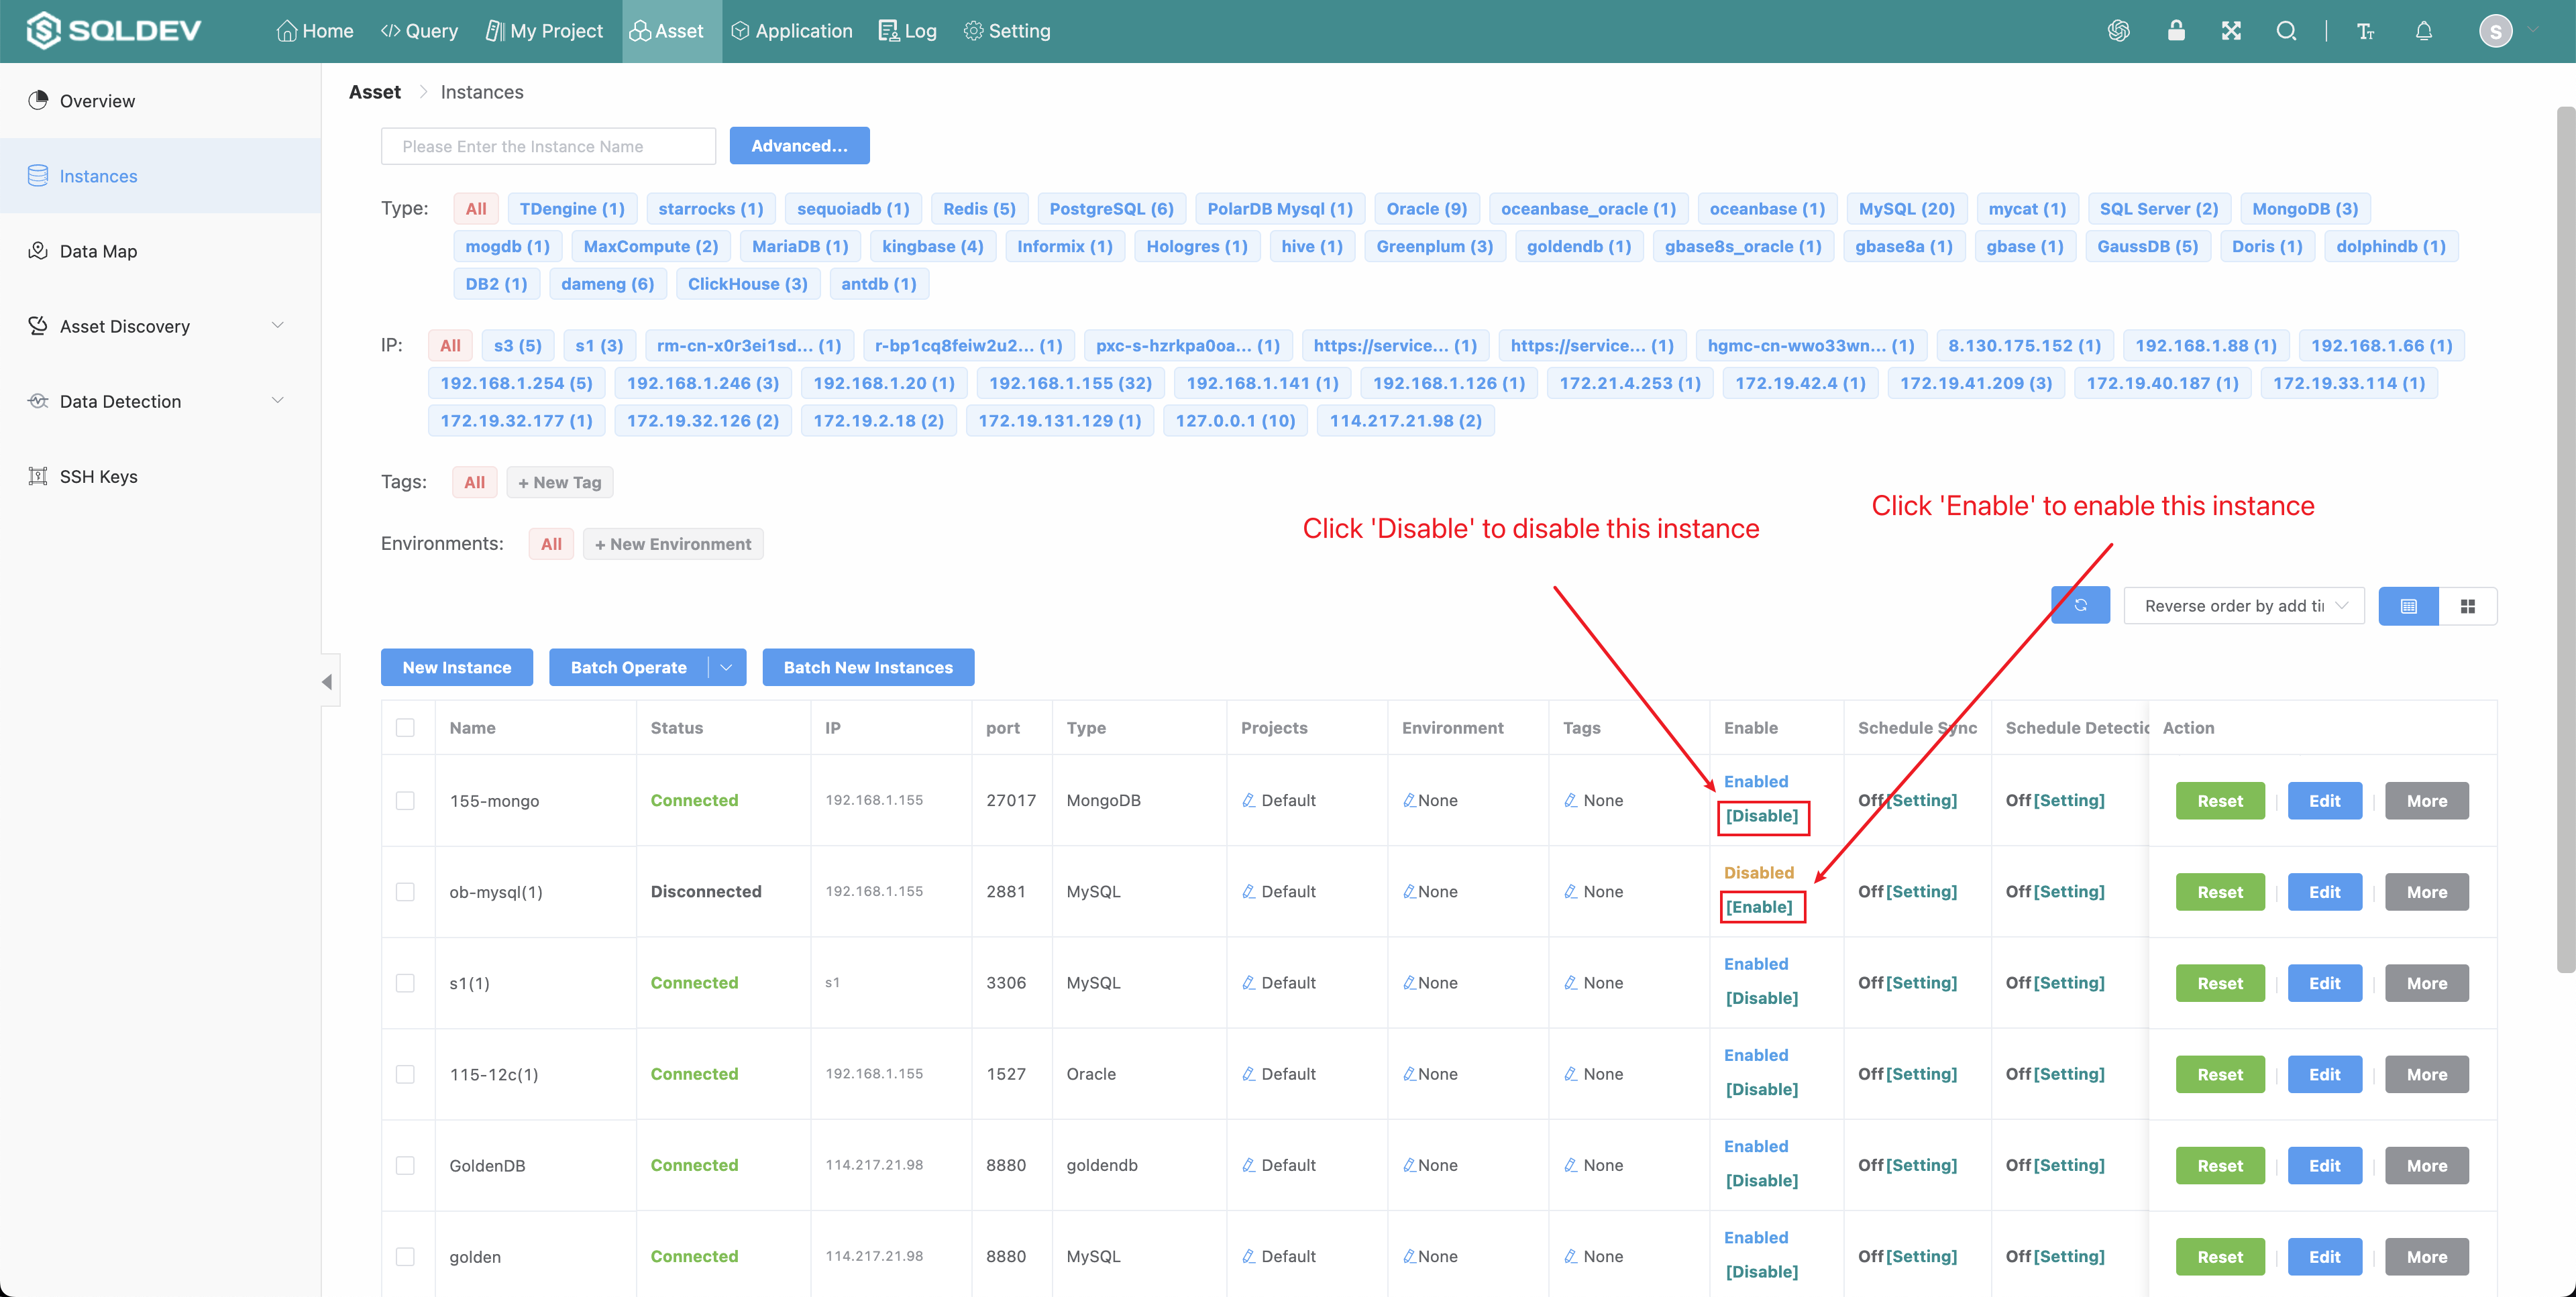Filter by MySQL (20) type tag
2576x1297 pixels.
click(x=1906, y=208)
